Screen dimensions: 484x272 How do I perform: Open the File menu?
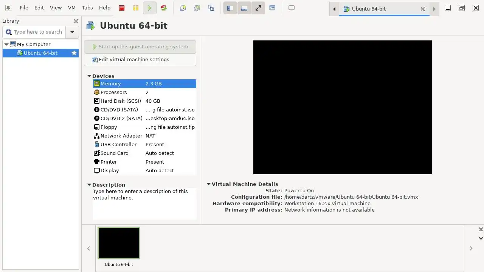[x=24, y=8]
